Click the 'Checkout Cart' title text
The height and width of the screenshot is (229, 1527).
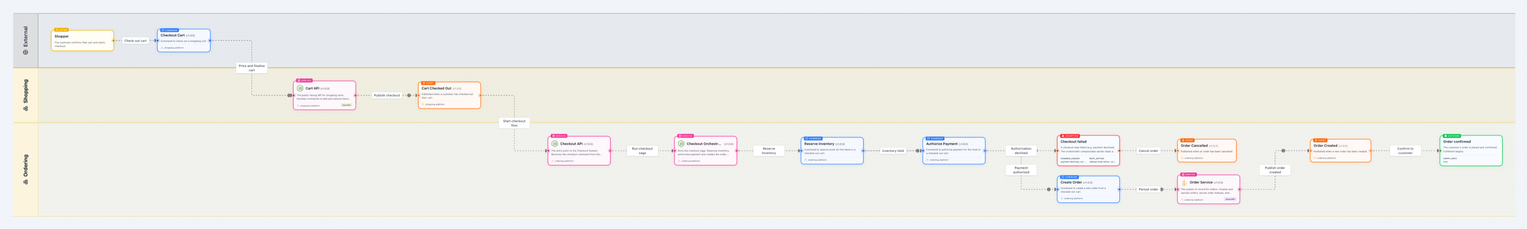click(x=172, y=36)
